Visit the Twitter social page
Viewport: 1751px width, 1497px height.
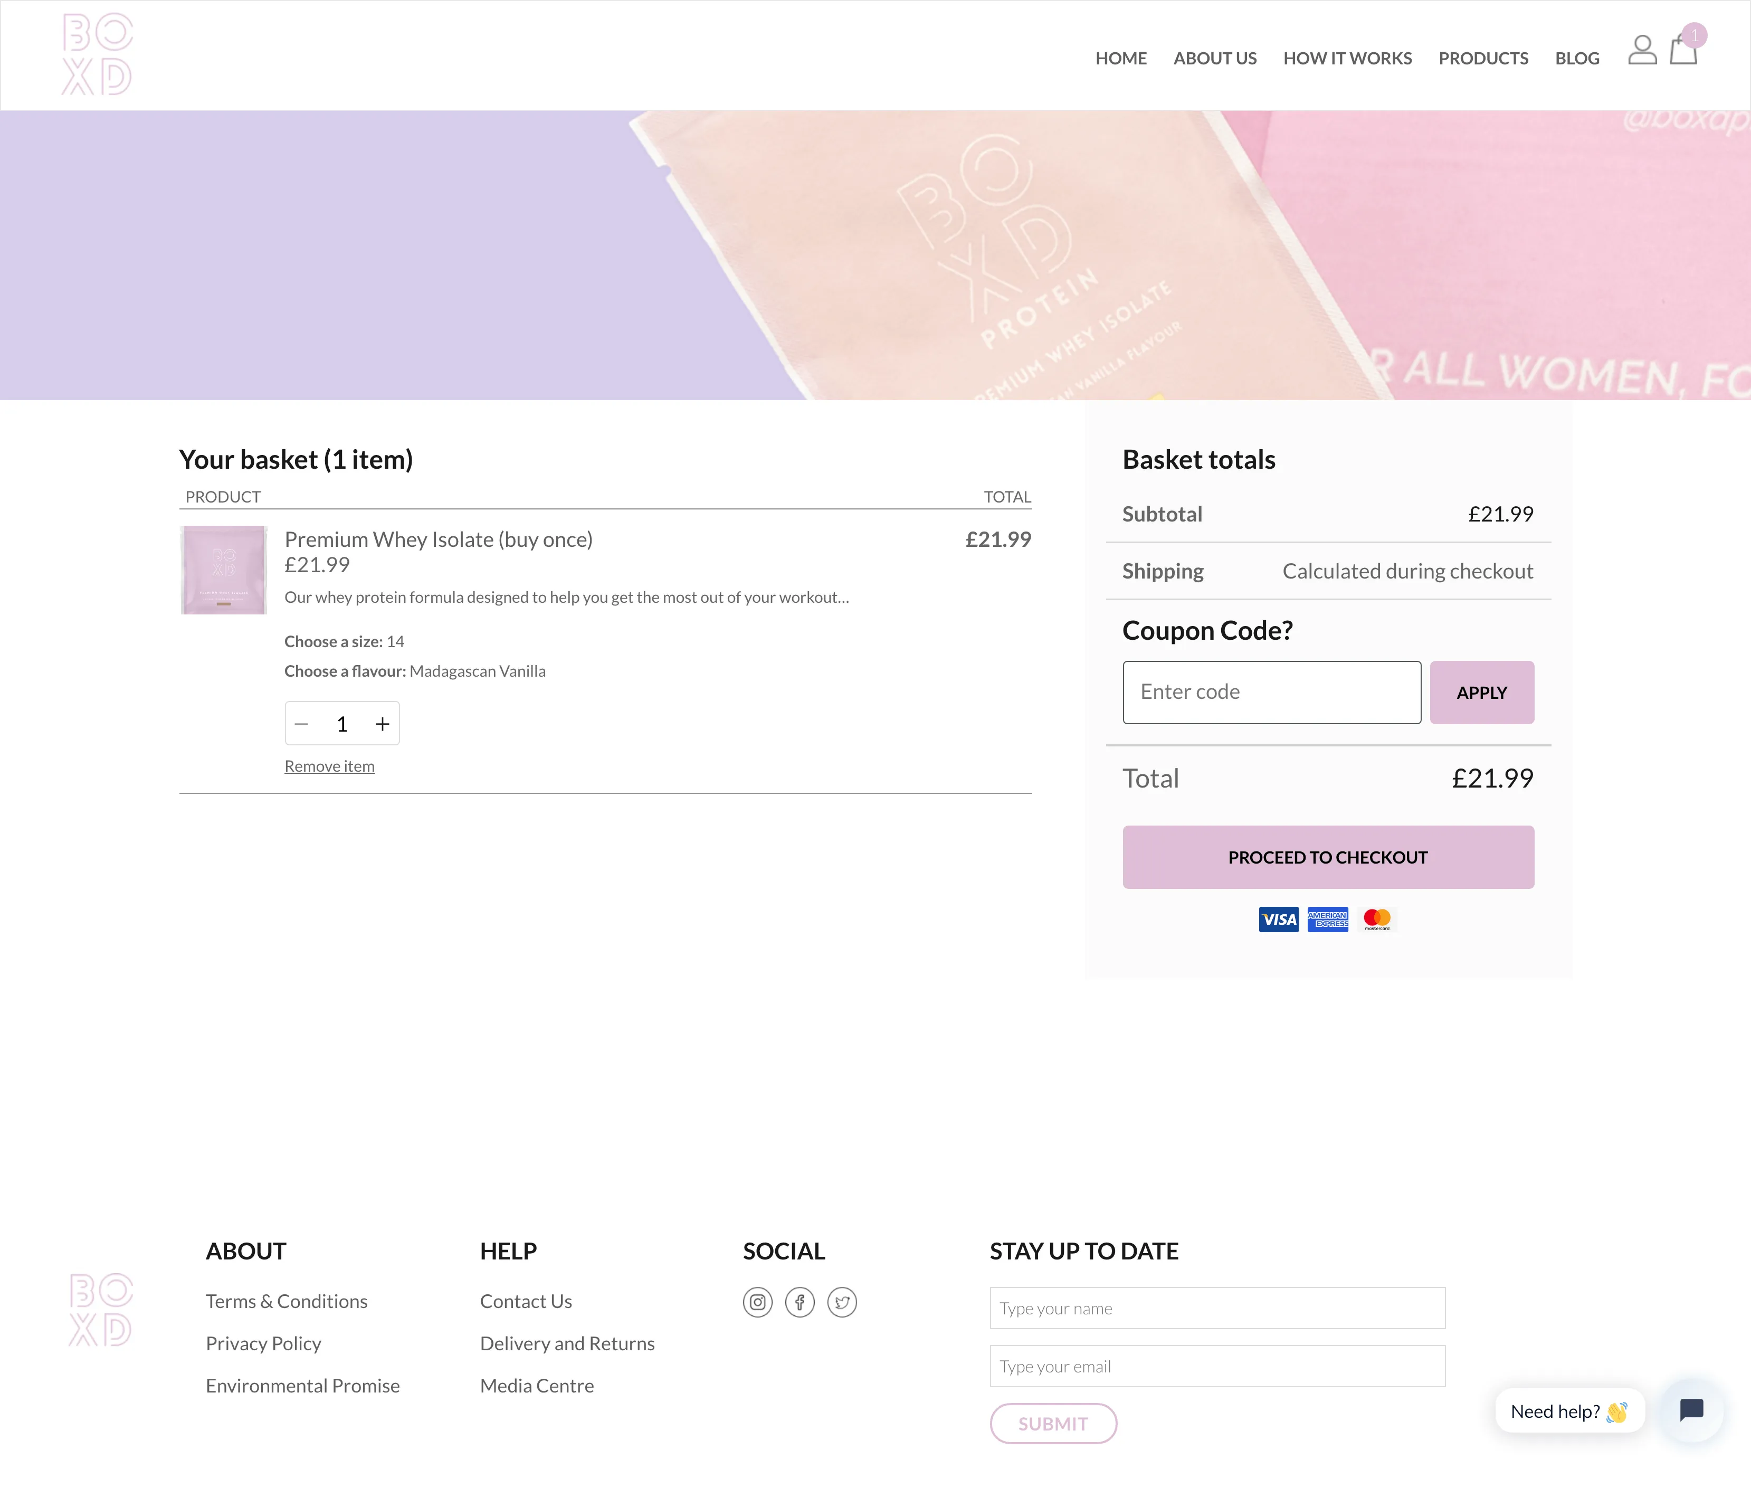[842, 1302]
